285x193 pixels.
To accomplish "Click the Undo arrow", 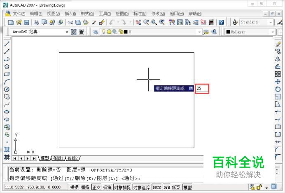I will 112,22.
